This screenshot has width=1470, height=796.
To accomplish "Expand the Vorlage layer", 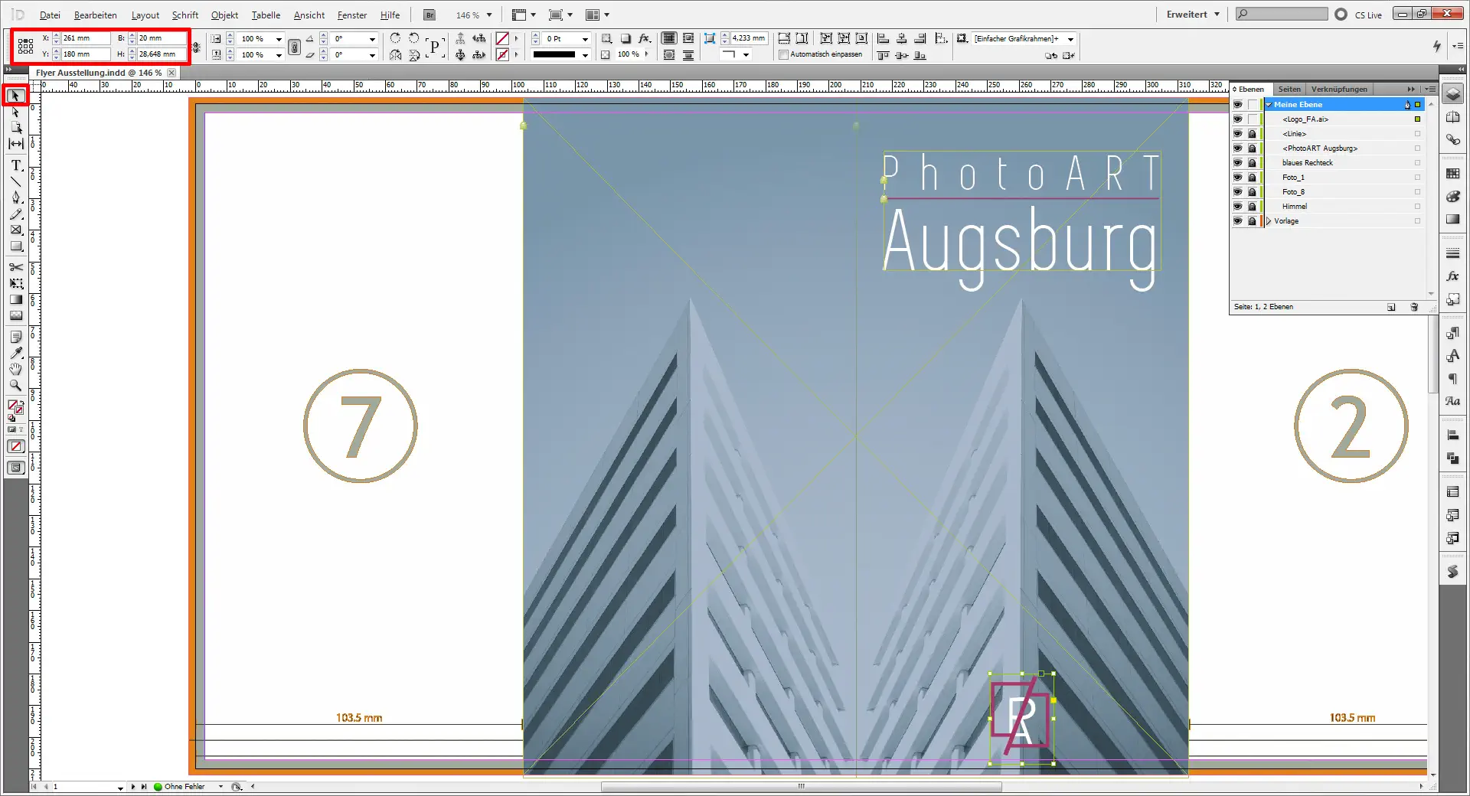I will [x=1269, y=220].
